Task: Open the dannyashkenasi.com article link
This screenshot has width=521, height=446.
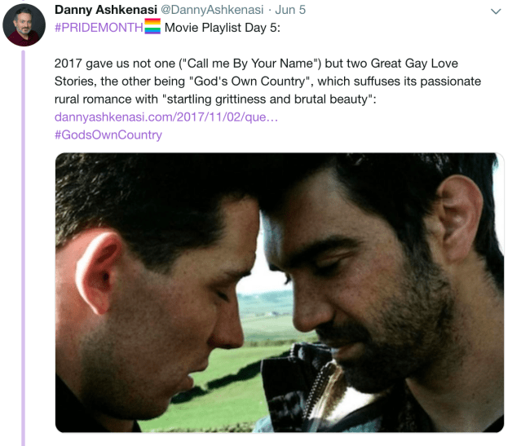Action: [166, 117]
